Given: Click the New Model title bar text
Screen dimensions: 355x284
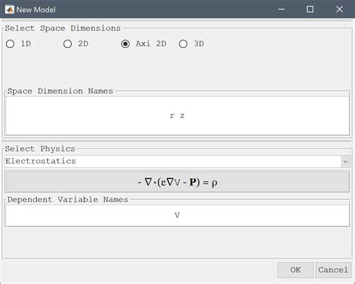Looking at the screenshot, I should [36, 10].
